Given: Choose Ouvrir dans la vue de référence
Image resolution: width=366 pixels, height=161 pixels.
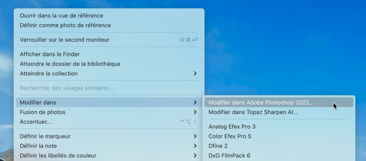Looking at the screenshot, I should [109, 16].
